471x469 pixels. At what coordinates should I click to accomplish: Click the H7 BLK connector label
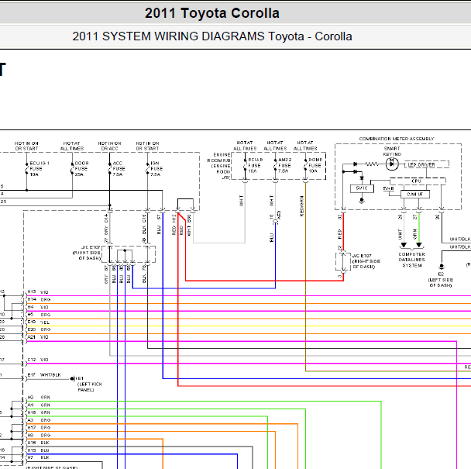(38, 457)
